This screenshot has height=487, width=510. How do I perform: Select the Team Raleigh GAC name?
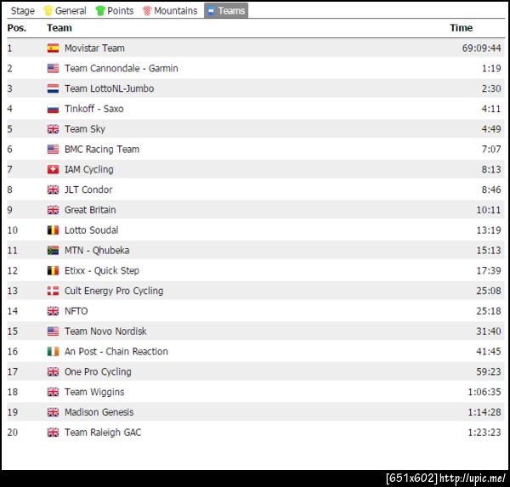click(x=103, y=433)
